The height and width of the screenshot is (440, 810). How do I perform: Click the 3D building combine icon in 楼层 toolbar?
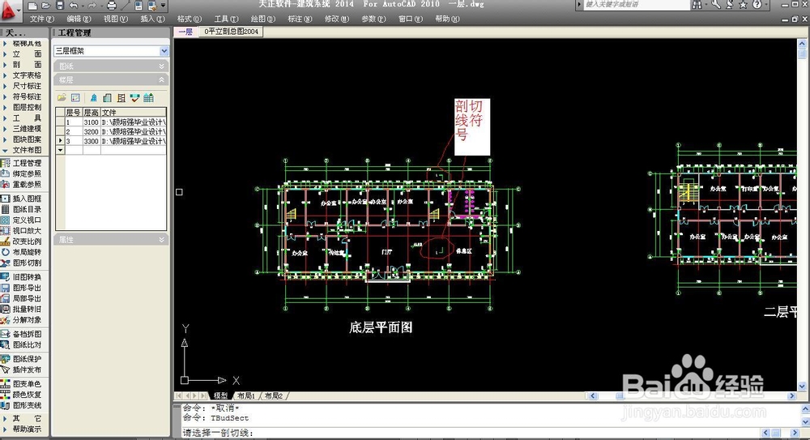pyautogui.click(x=93, y=98)
